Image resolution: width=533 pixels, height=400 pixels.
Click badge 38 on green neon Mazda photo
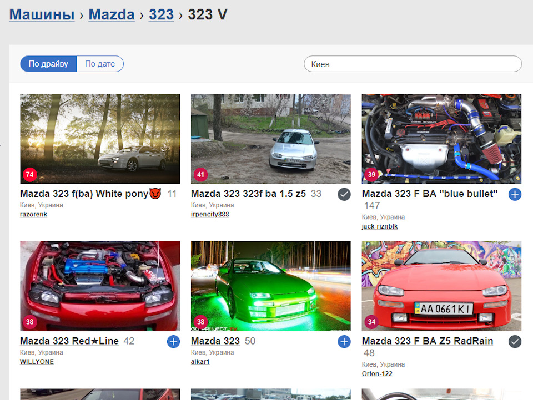200,322
